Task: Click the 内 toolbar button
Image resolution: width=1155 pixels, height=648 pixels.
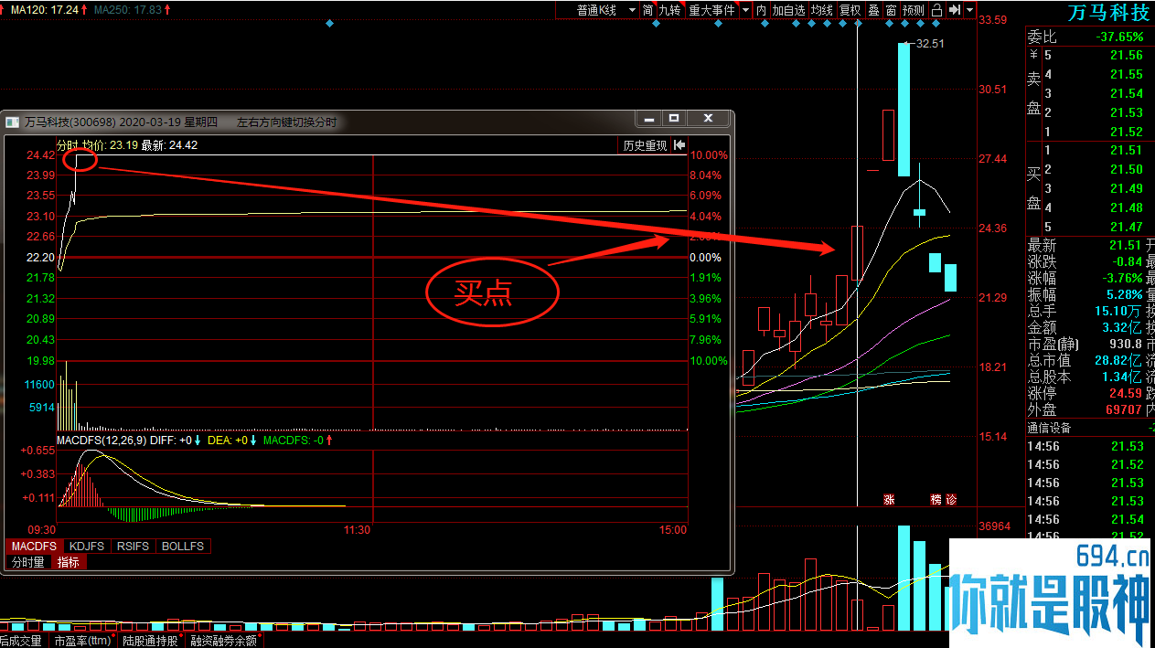Action: click(761, 10)
